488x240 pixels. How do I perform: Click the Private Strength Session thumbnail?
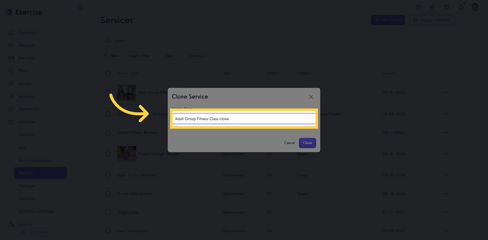126,154
